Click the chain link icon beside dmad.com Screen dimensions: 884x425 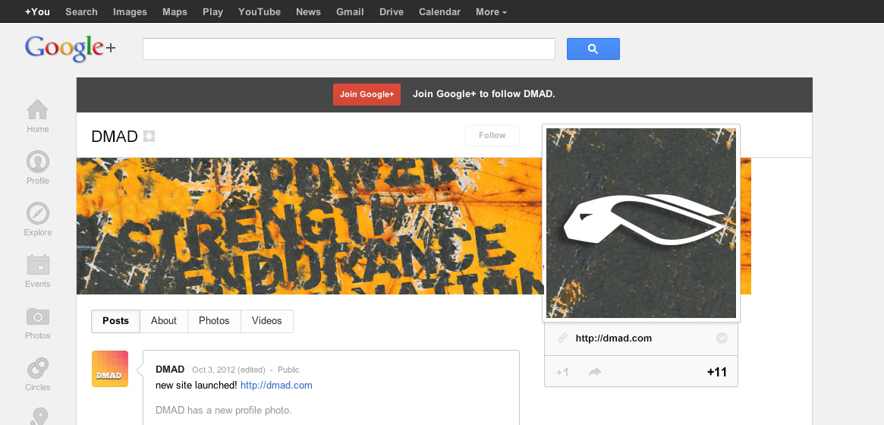point(562,338)
